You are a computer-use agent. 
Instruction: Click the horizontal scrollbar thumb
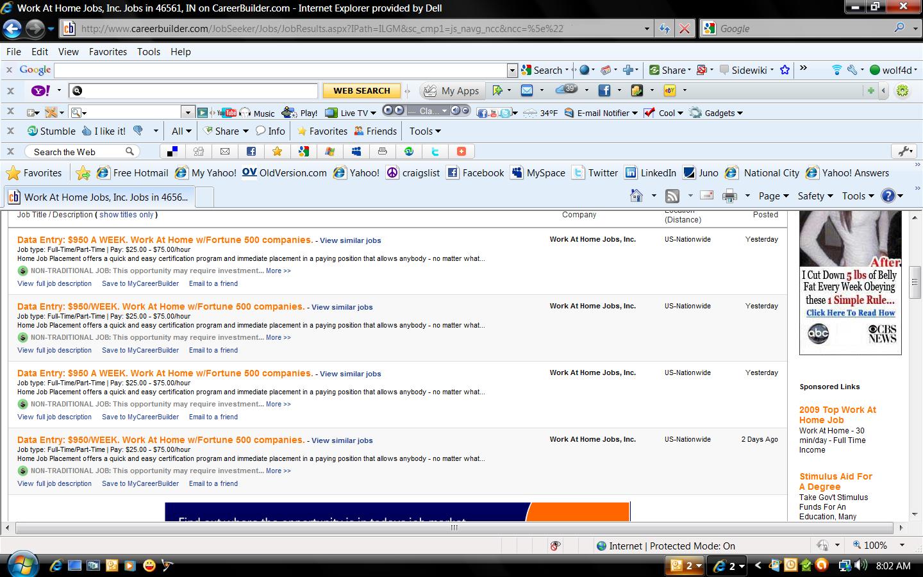(454, 528)
